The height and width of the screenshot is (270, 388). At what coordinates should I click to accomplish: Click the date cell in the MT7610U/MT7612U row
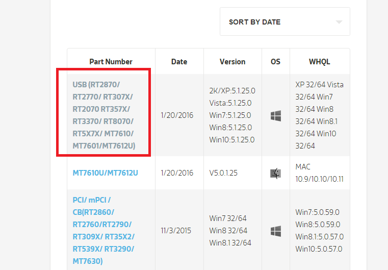pos(177,173)
